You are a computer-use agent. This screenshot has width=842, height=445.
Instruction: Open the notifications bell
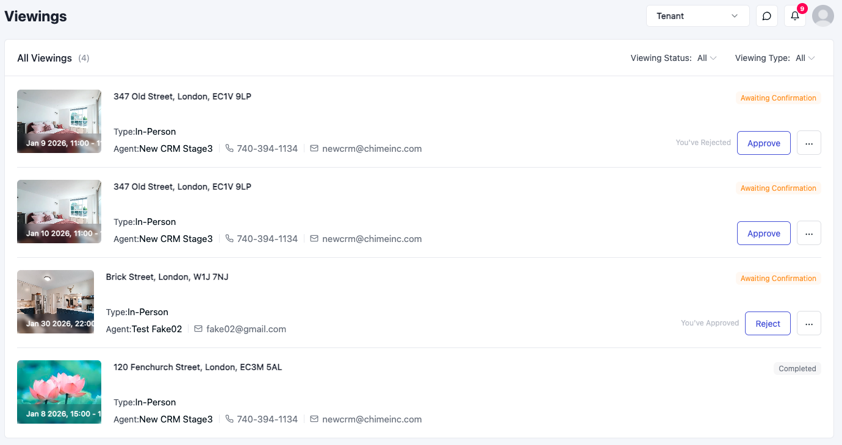click(x=795, y=16)
